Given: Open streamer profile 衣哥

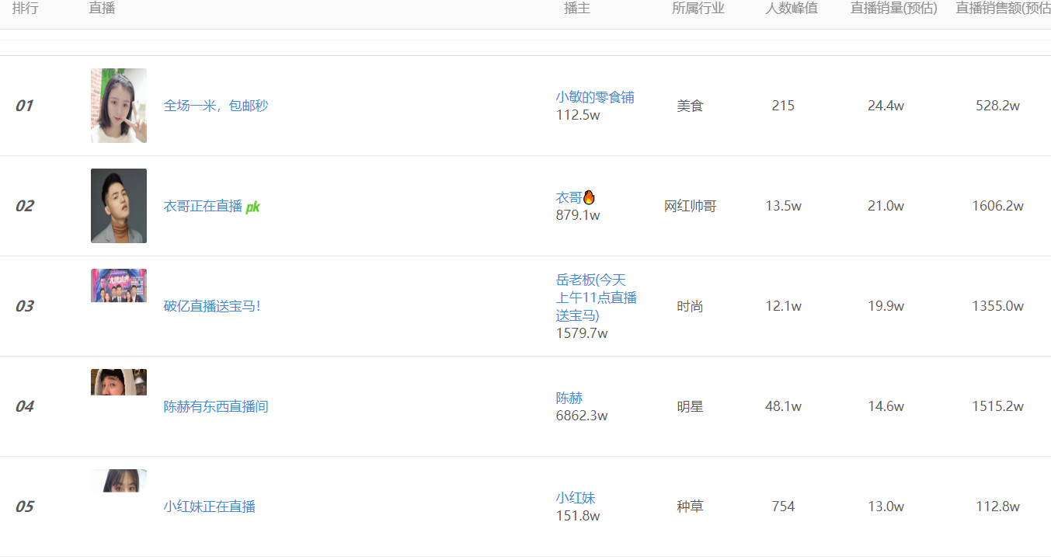Looking at the screenshot, I should (x=569, y=197).
